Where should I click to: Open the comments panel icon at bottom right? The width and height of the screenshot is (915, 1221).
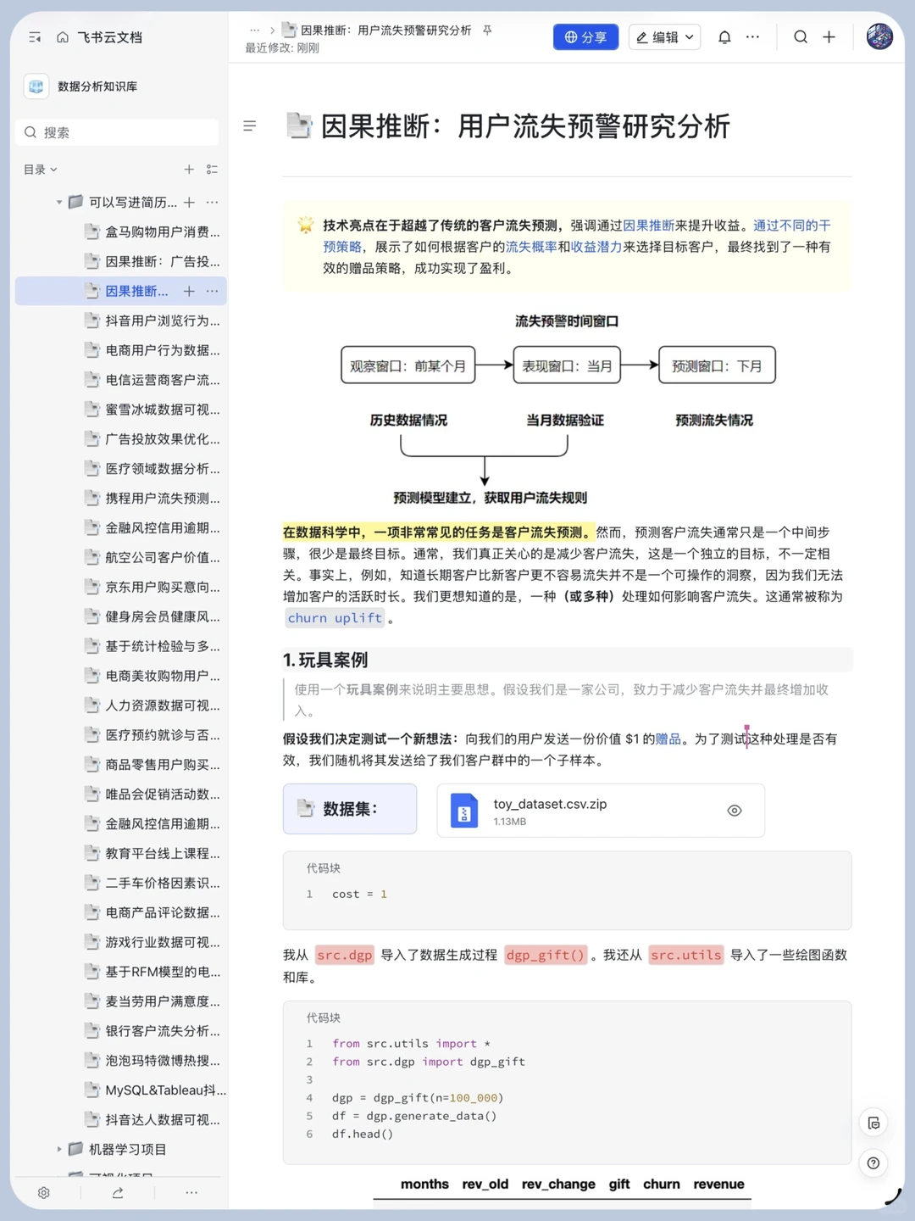[x=873, y=1123]
